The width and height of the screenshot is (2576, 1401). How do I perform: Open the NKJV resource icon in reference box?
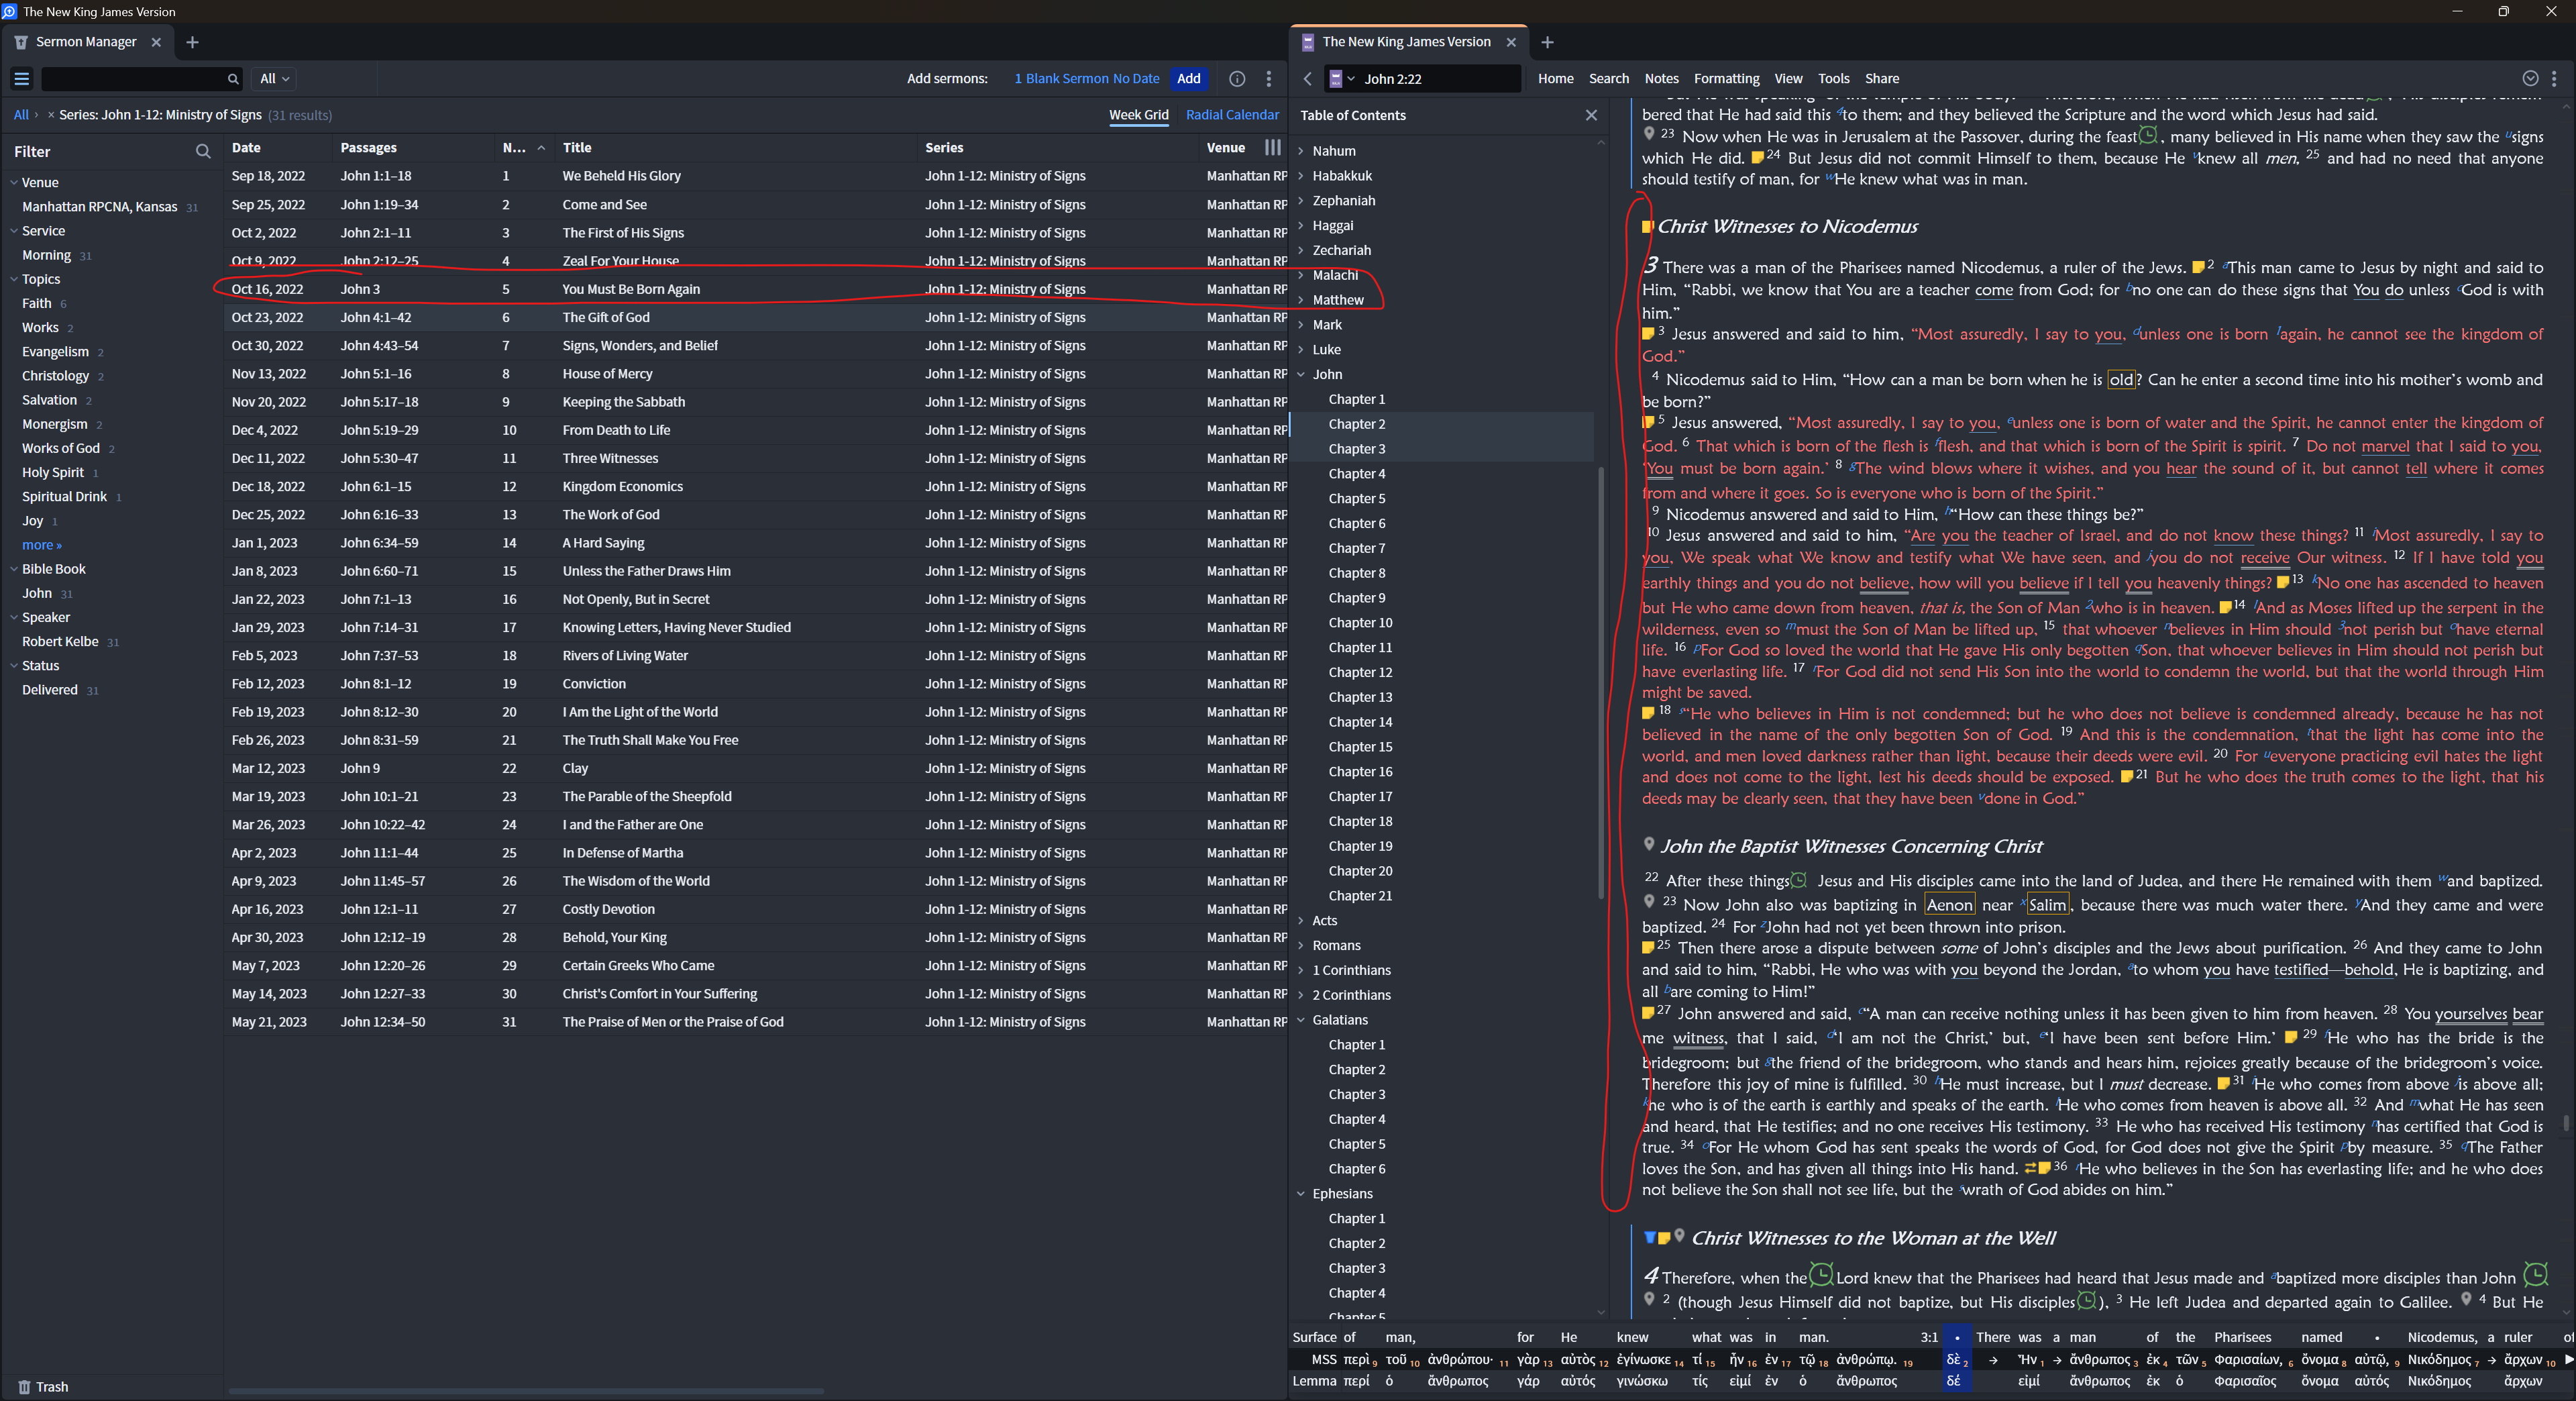1335,79
